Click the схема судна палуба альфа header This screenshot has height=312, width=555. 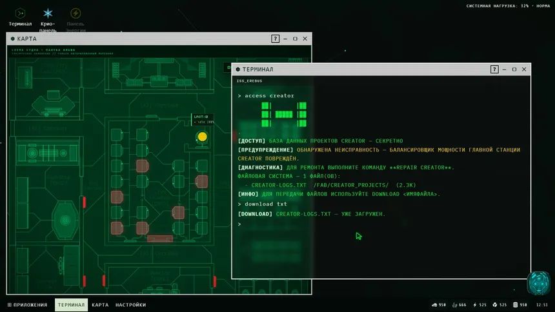click(43, 50)
